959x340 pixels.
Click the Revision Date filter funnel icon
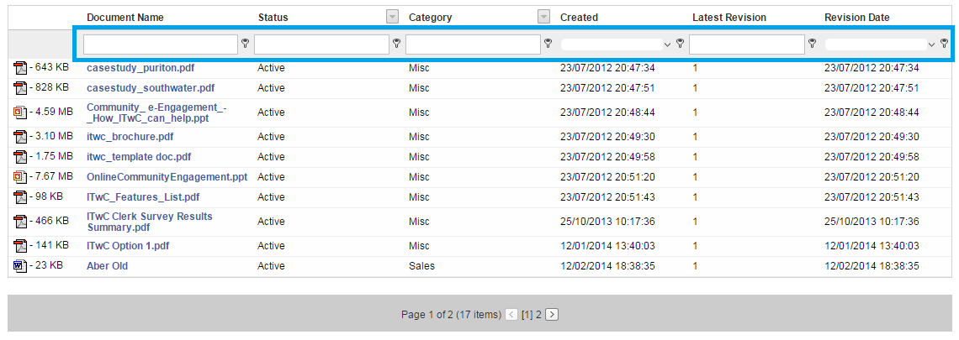pos(945,44)
